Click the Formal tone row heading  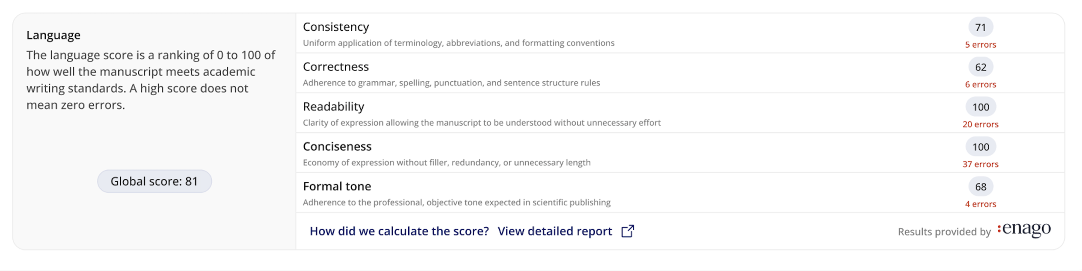click(x=337, y=186)
